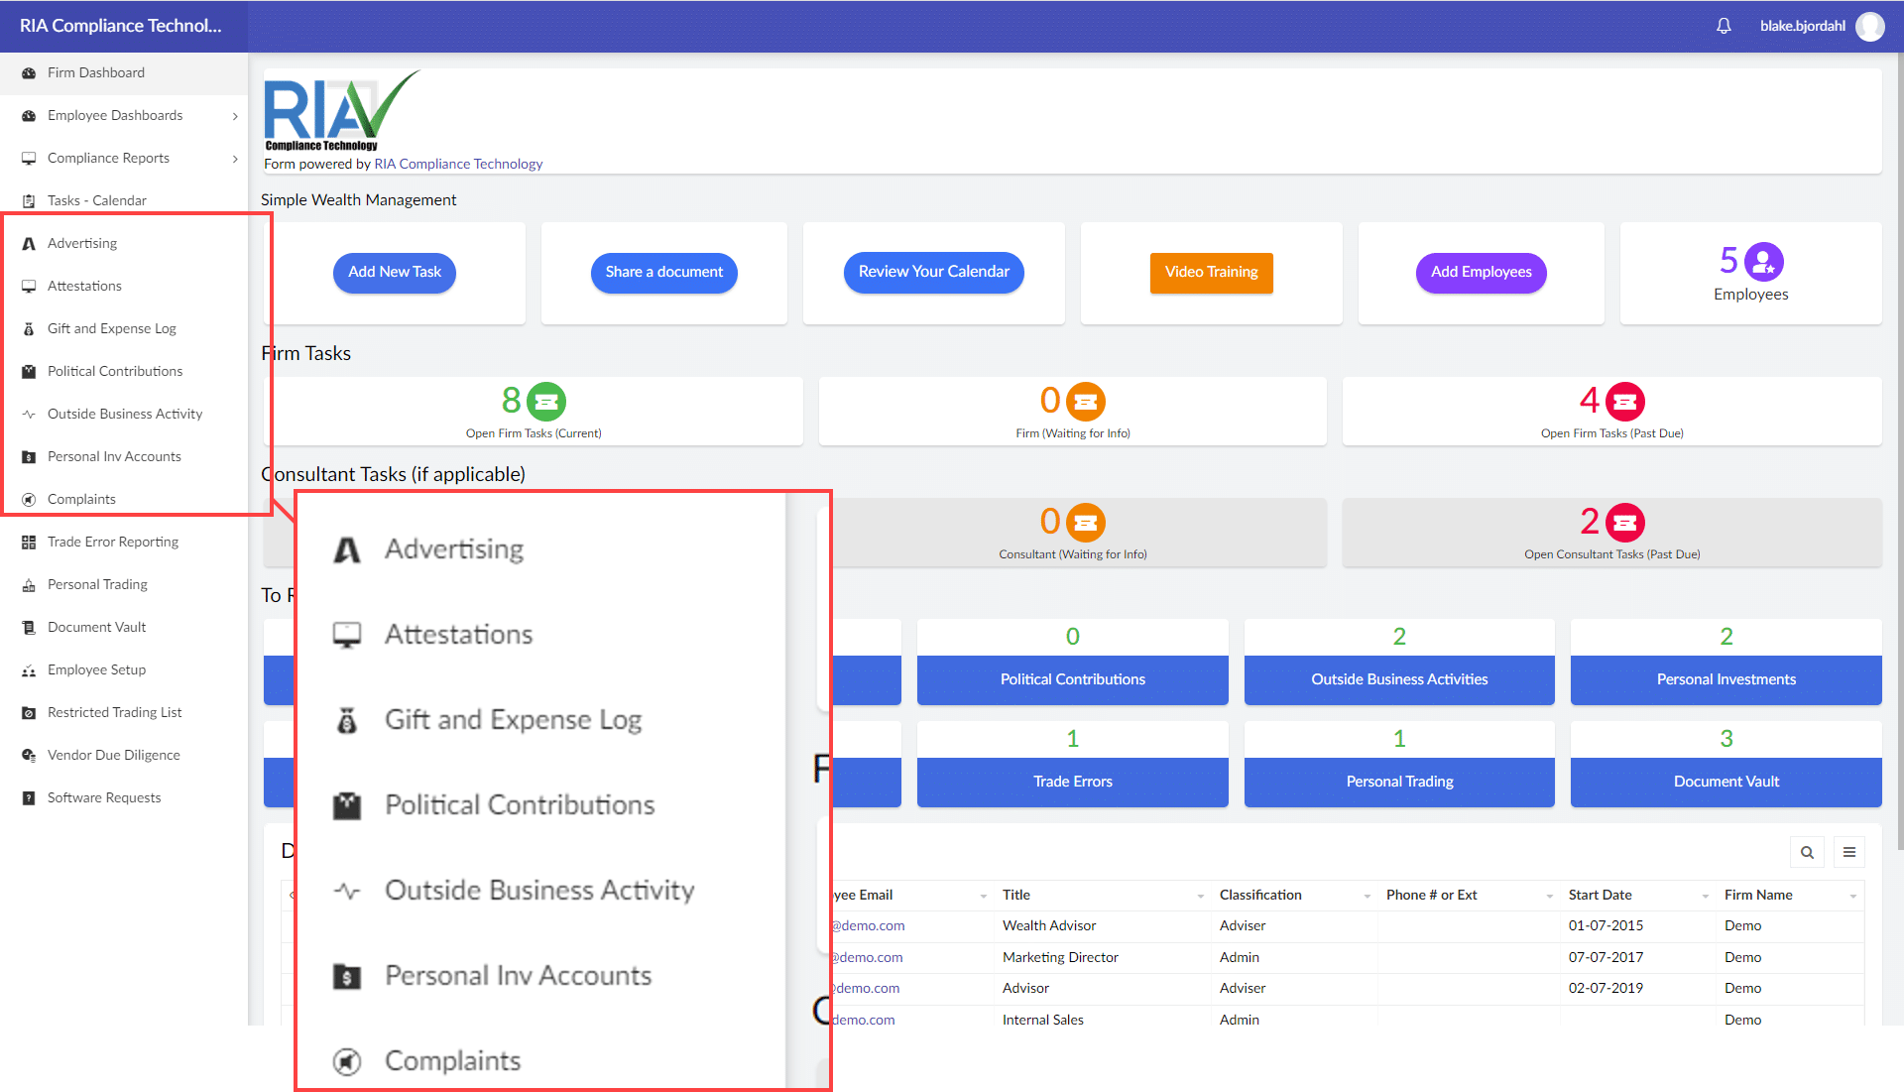This screenshot has width=1904, height=1092.
Task: Click the purple Employees count icon
Action: (x=1763, y=262)
